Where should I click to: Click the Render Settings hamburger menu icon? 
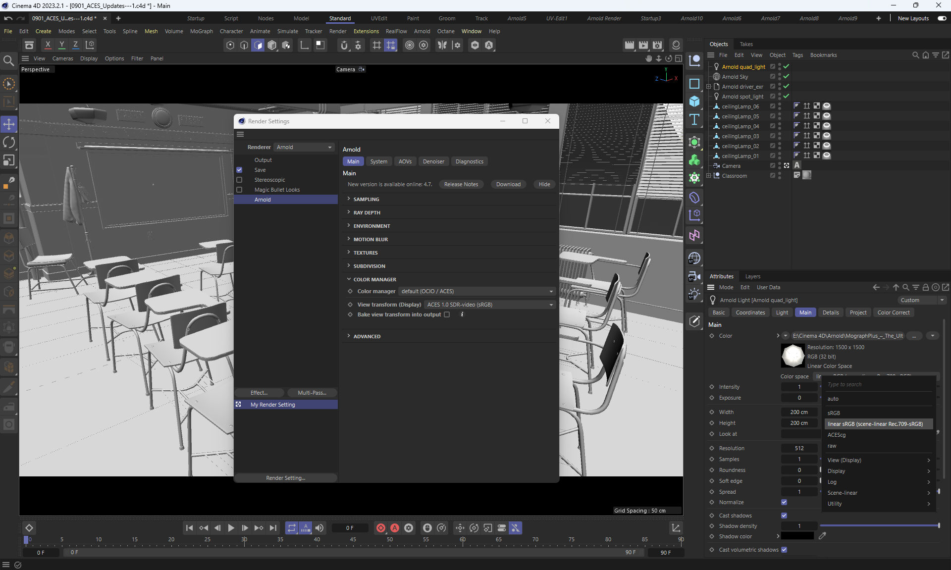point(241,134)
